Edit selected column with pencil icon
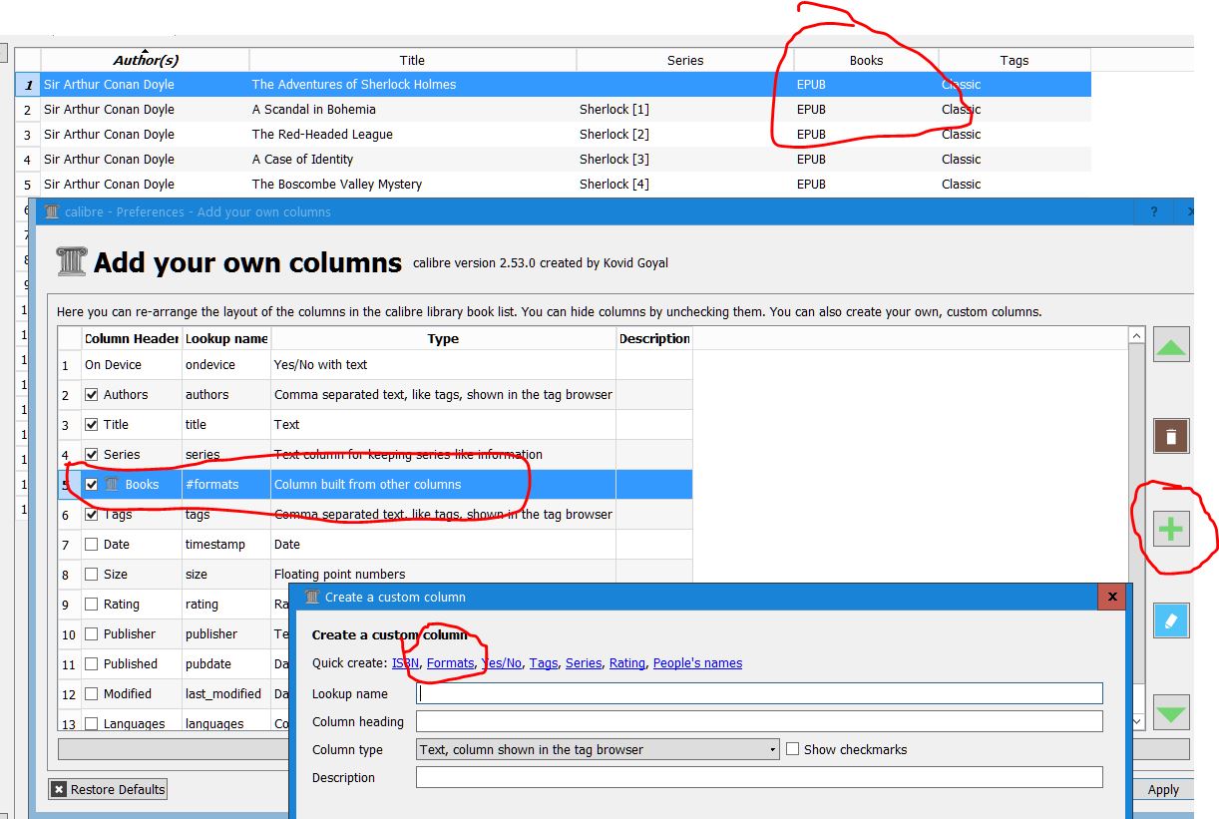This screenshot has height=819, width=1219. [x=1171, y=620]
